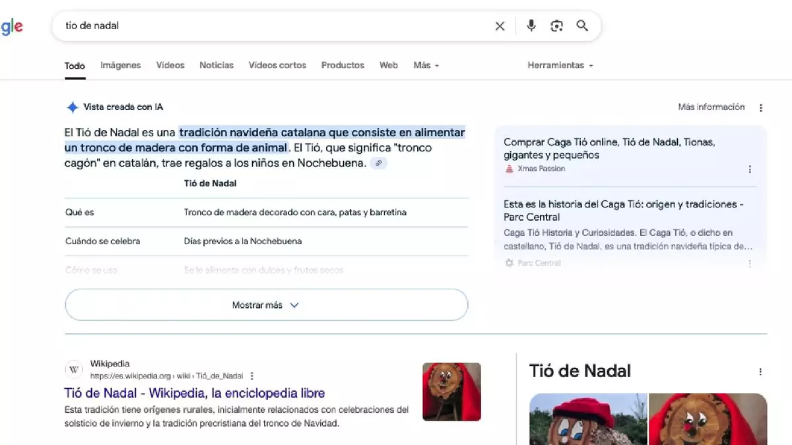792x445 pixels.
Task: Click 'Tronco de madera decorado' table cell
Action: tap(295, 212)
